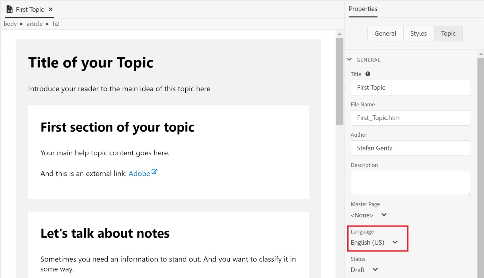Screen dimensions: 484x278
Task: Switch to the Topic properties tab
Action: coord(448,33)
